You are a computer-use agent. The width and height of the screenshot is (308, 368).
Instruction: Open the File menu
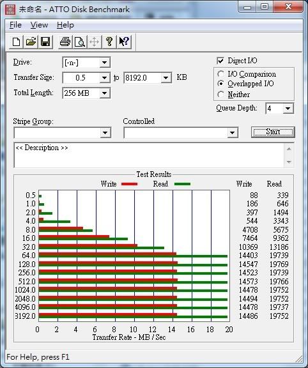(x=15, y=25)
